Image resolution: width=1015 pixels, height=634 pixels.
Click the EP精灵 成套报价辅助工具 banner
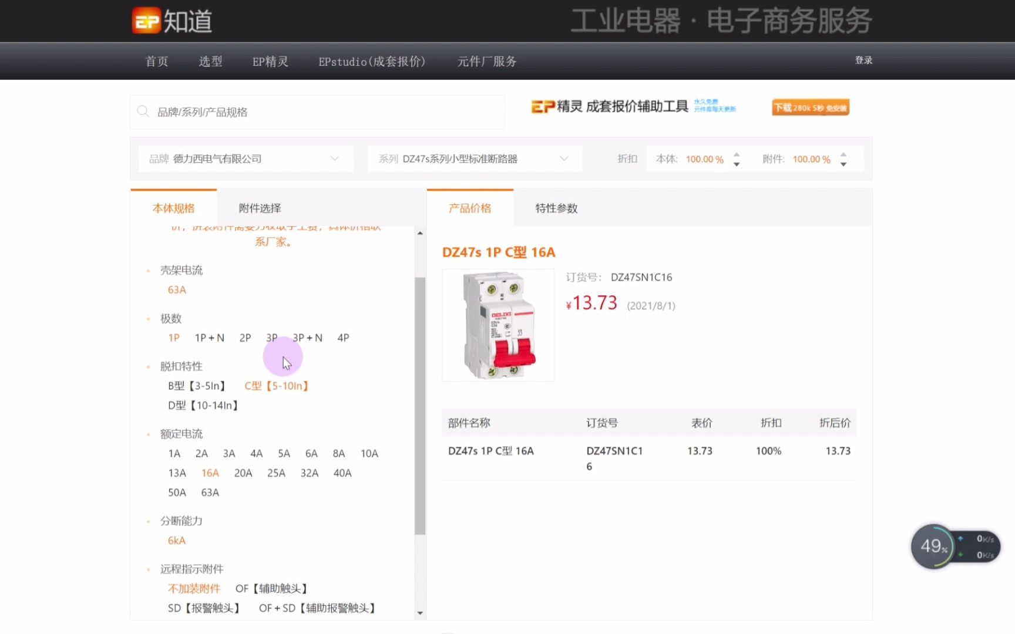click(633, 106)
